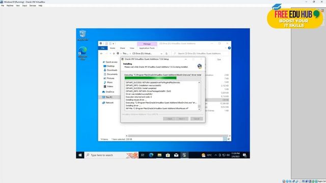The height and width of the screenshot is (183, 326).
Task: Minimize the Guest Additions Setup dialog
Action: [x=185, y=59]
